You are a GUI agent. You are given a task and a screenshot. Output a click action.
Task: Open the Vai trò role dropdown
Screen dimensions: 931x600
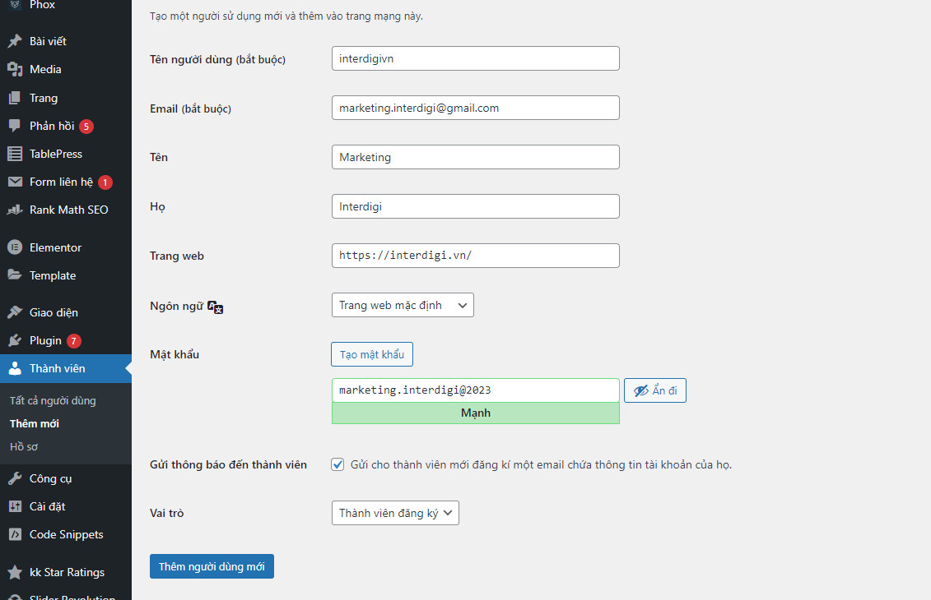point(395,513)
